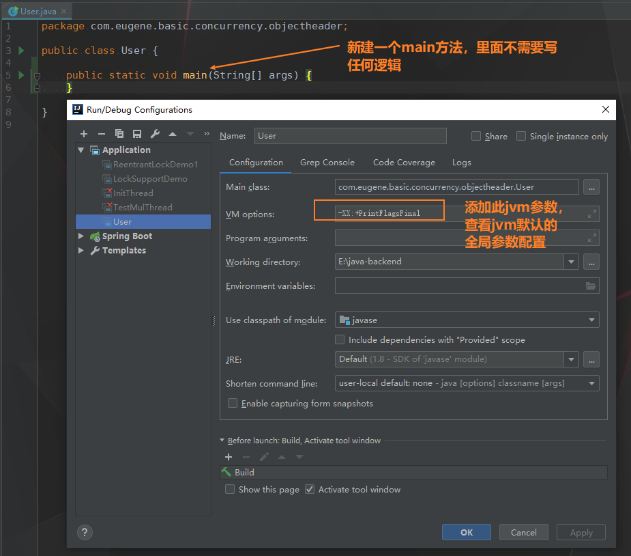Switch to Configuration tab
Viewport: 631px width, 556px height.
click(256, 163)
